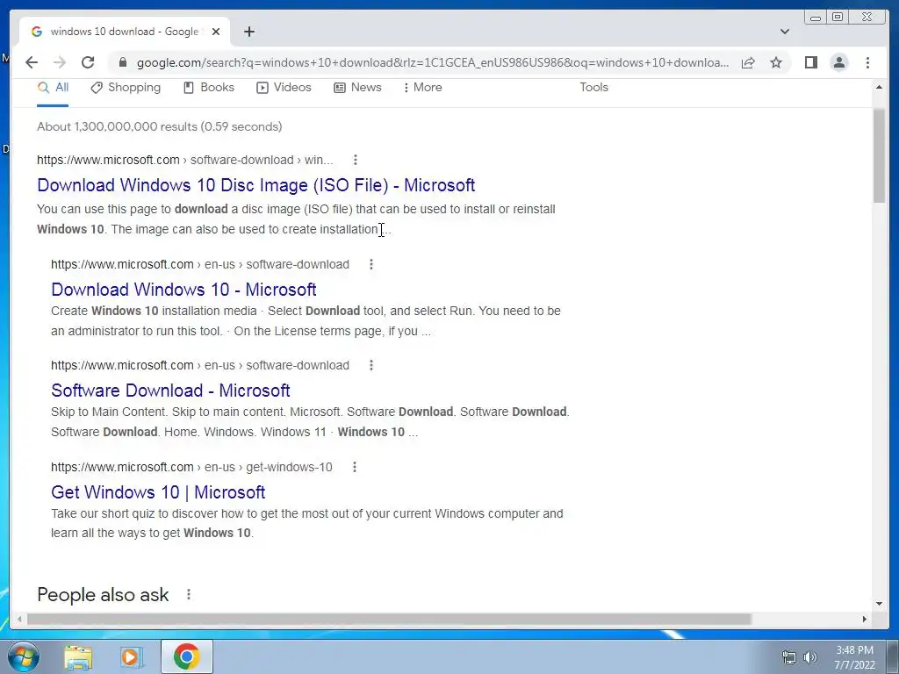Image resolution: width=899 pixels, height=674 pixels.
Task: Open the network tray icon
Action: (x=789, y=658)
